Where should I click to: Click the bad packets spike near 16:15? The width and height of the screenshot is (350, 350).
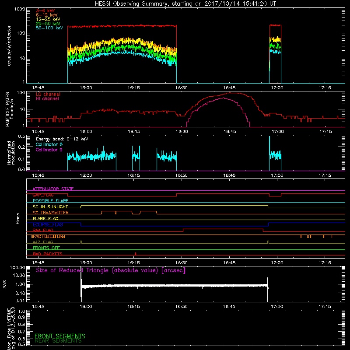coord(136,254)
